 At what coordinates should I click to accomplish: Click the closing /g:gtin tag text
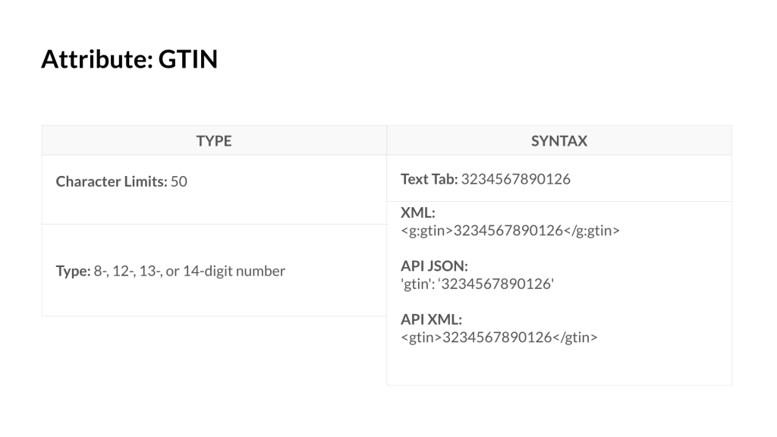tap(592, 231)
